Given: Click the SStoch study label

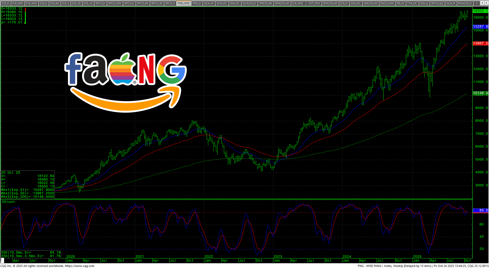Looking at the screenshot, I should tap(8, 202).
